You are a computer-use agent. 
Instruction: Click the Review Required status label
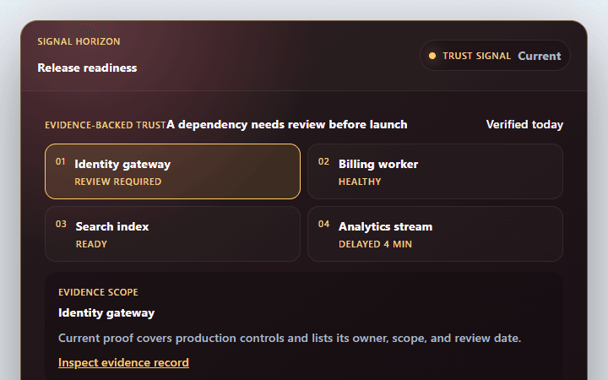coord(118,182)
